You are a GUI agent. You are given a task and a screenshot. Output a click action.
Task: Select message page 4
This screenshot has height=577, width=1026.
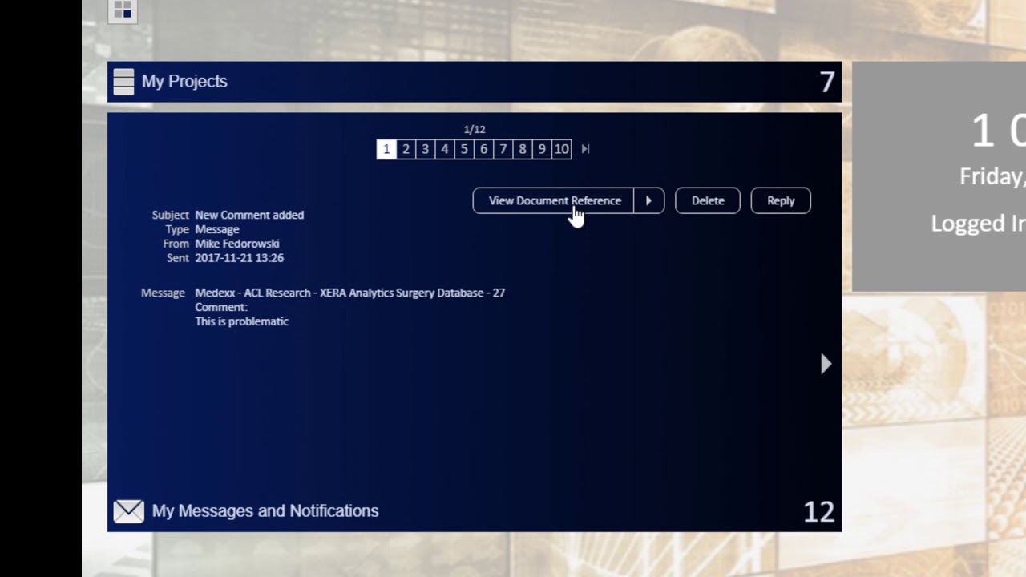(445, 149)
